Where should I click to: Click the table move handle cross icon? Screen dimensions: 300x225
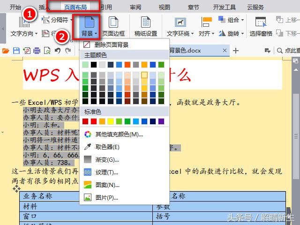tap(16, 188)
